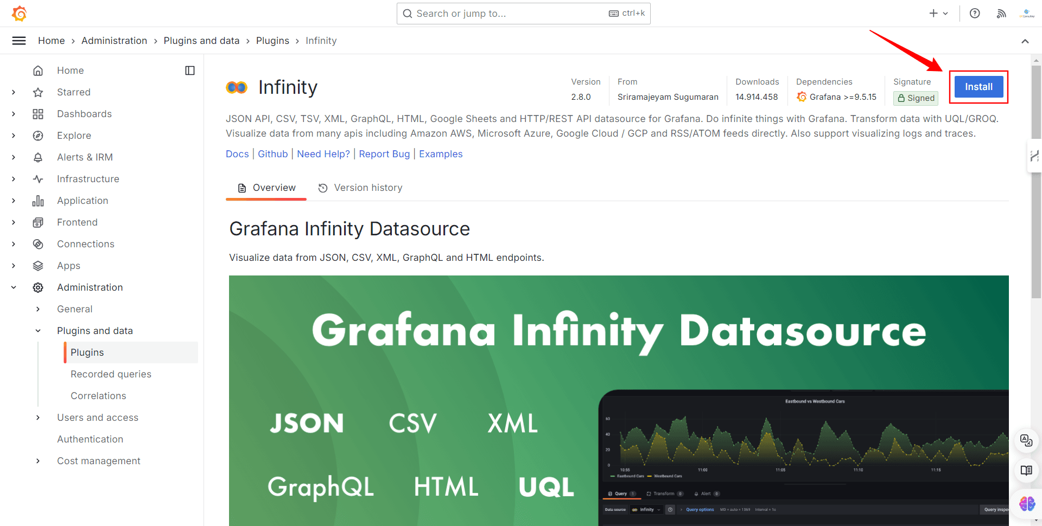
Task: Click the Infrastructure pulse icon
Action: pos(38,179)
